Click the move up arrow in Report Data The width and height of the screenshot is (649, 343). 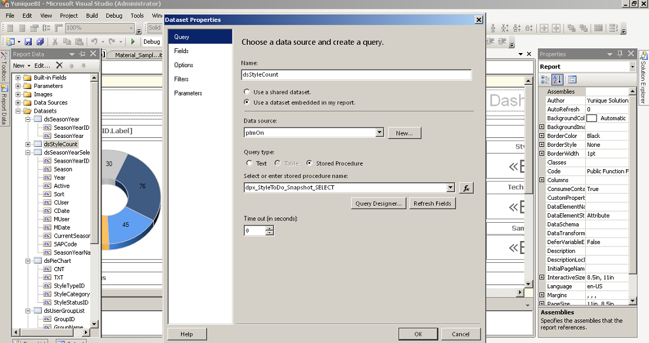pyautogui.click(x=71, y=66)
